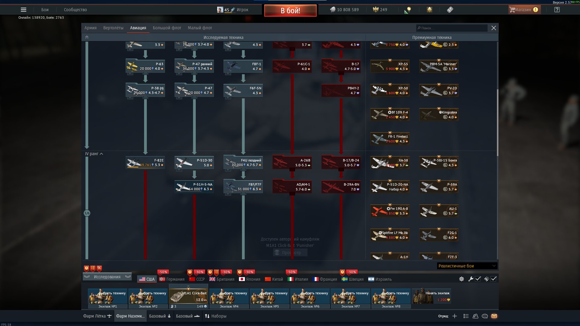Click the silver lions balance 10 808 589
580x326 pixels.
tap(344, 10)
